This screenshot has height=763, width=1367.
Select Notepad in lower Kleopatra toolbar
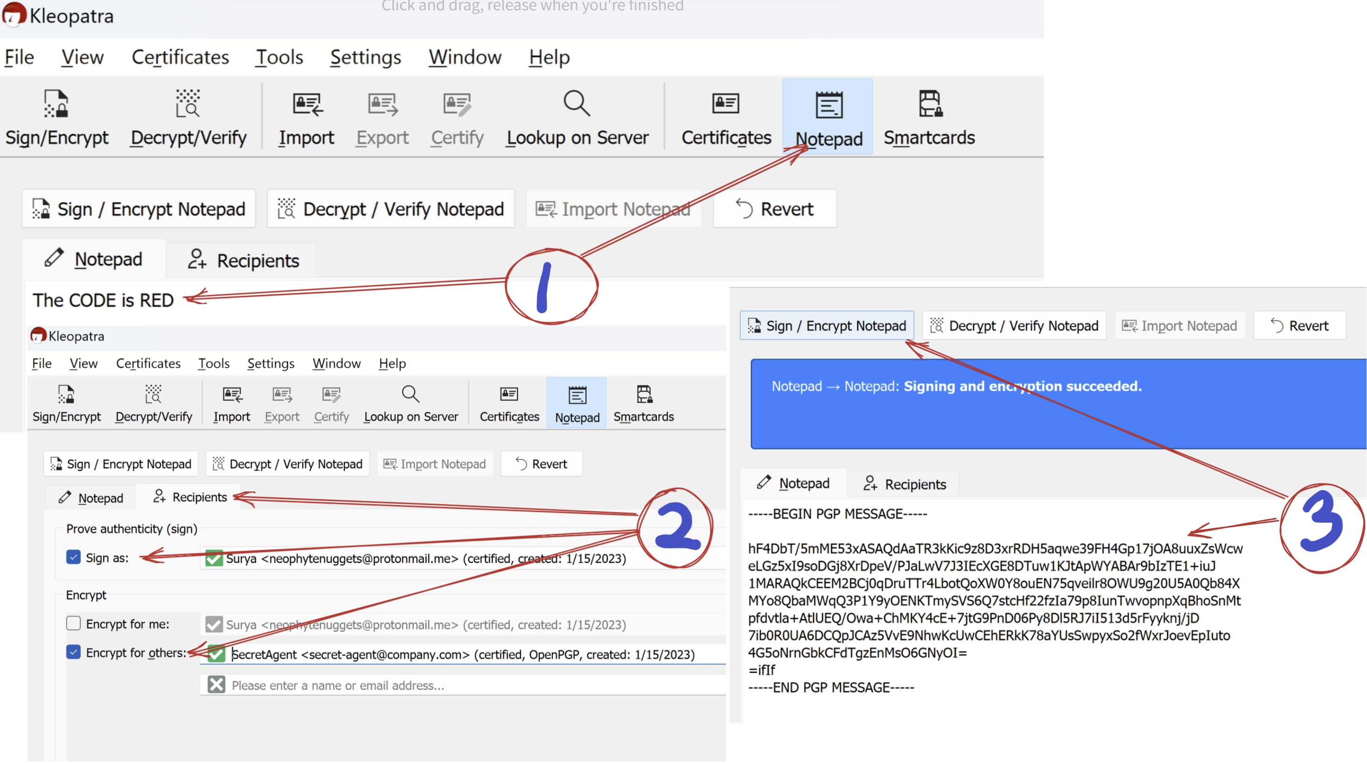pyautogui.click(x=577, y=404)
